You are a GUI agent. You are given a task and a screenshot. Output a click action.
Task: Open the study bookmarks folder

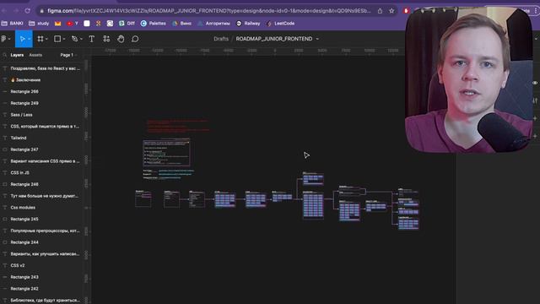(39, 24)
